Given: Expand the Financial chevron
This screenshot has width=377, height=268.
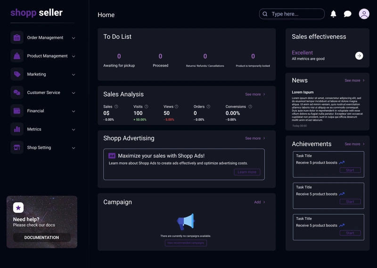Looking at the screenshot, I should (x=74, y=111).
